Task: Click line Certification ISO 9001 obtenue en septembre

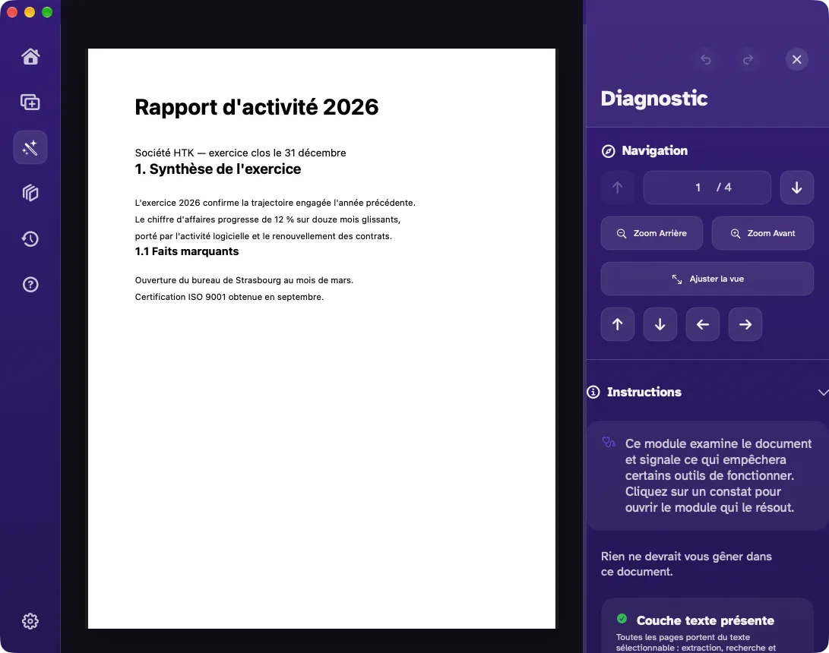Action: pos(229,297)
